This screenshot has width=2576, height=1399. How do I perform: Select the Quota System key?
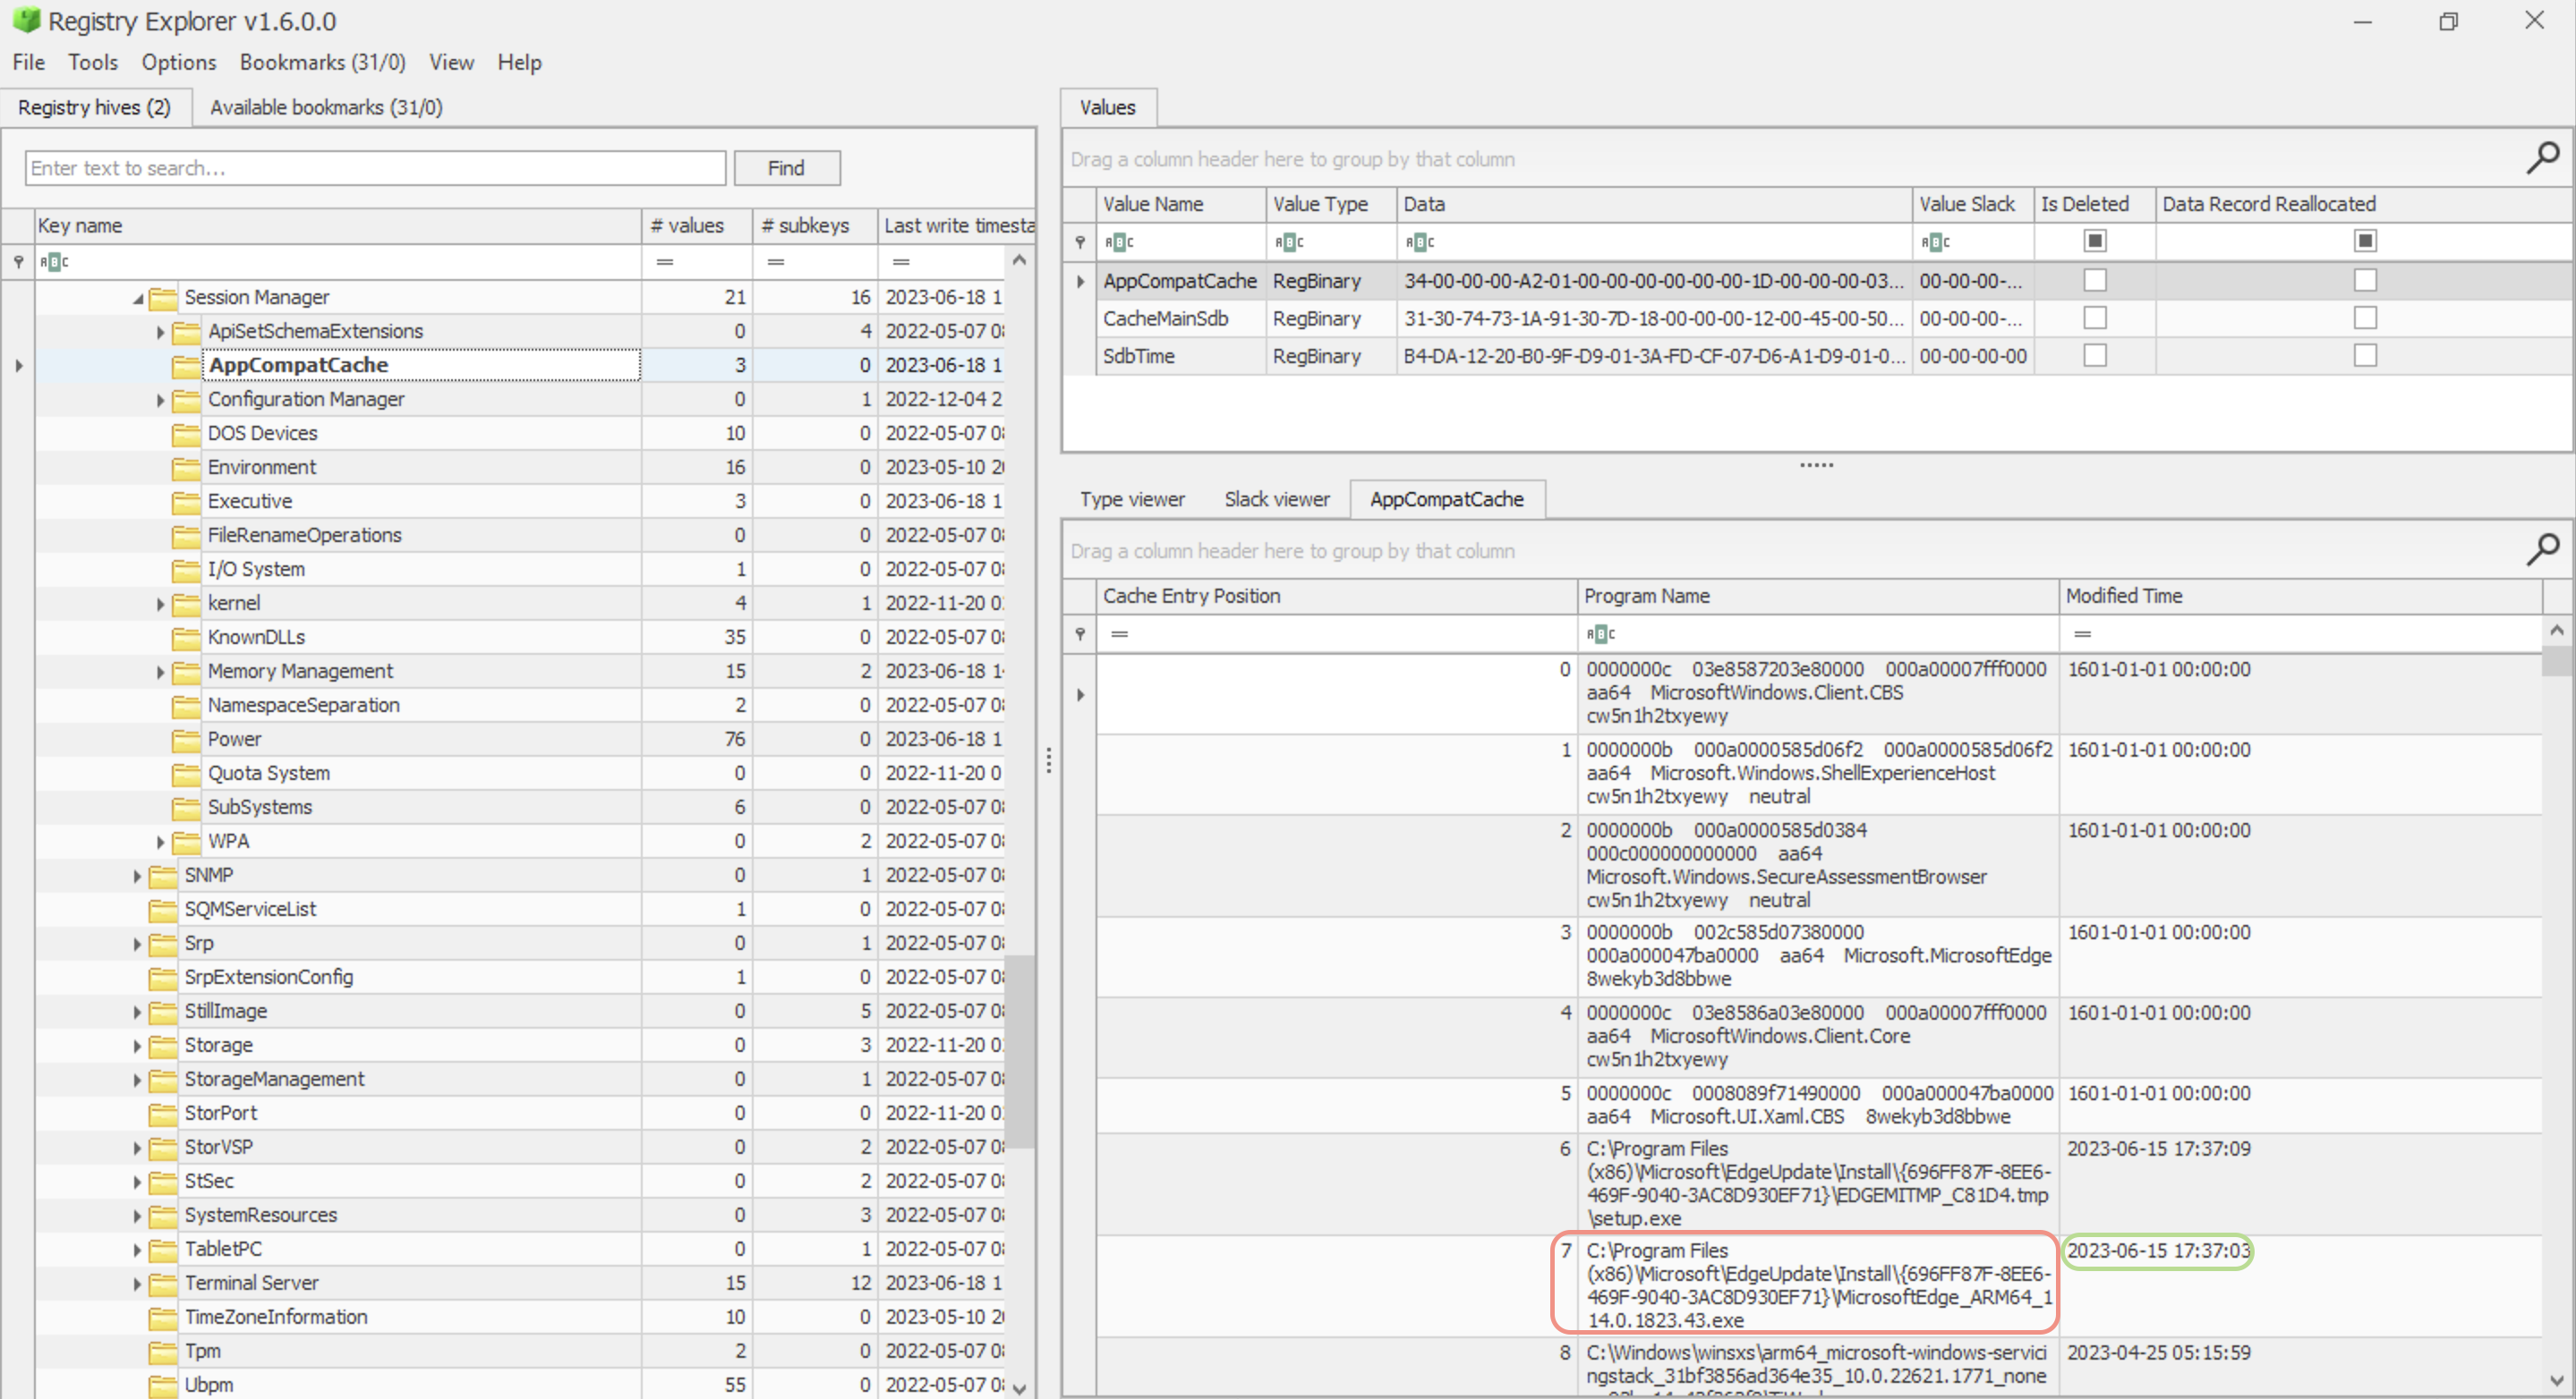pos(268,774)
